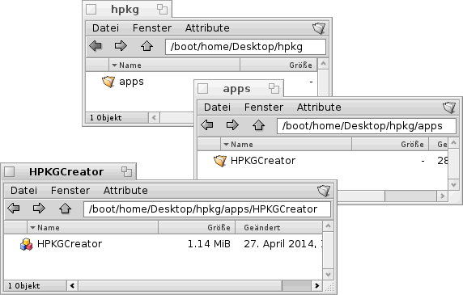Image resolution: width=463 pixels, height=295 pixels.
Task: Click the folder icon in hpkg menu bar
Action: point(319,28)
